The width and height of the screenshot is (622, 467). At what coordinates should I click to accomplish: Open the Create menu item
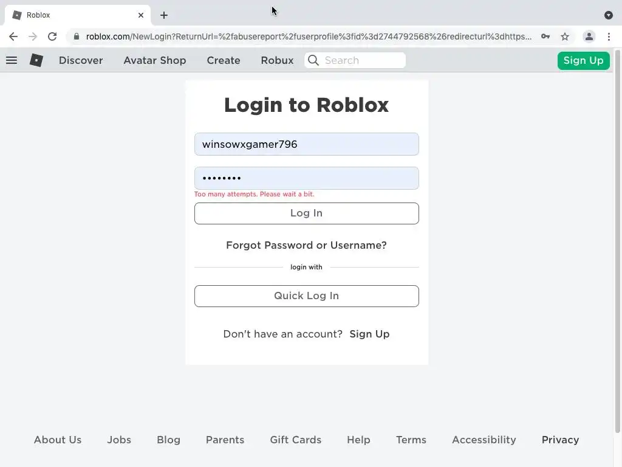[x=224, y=60]
